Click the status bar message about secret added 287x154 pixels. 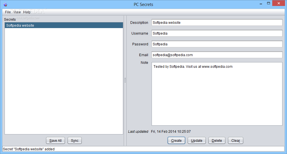tap(29, 149)
